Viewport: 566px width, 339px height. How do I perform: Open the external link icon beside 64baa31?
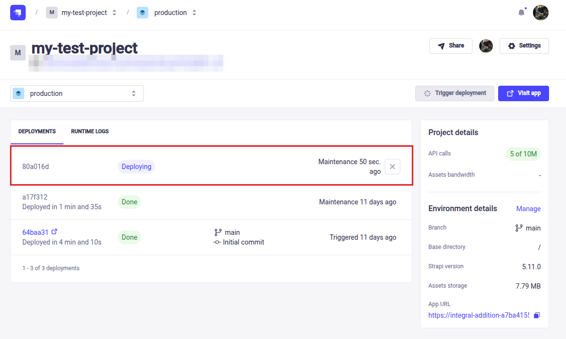pos(54,232)
